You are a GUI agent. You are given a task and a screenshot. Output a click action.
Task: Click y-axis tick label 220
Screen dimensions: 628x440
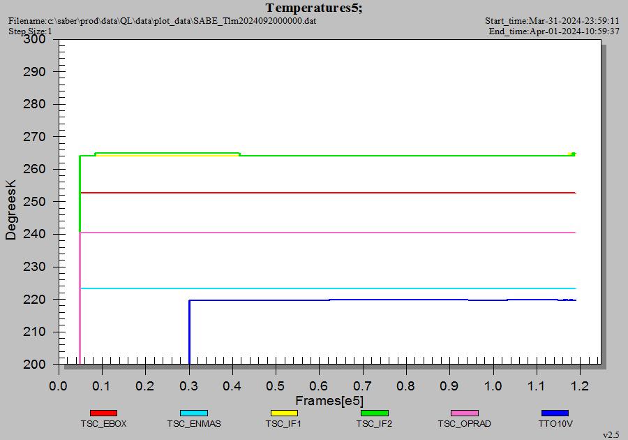coord(34,300)
